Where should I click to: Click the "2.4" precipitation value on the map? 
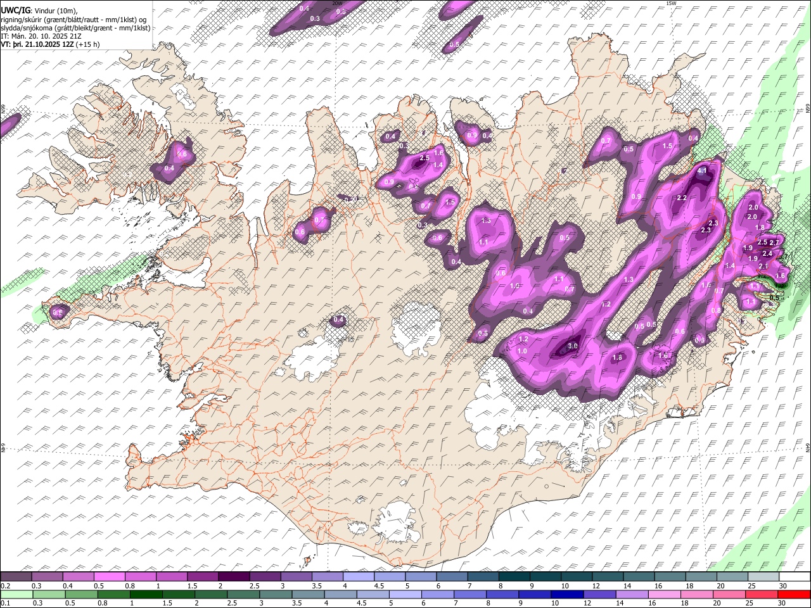767,253
